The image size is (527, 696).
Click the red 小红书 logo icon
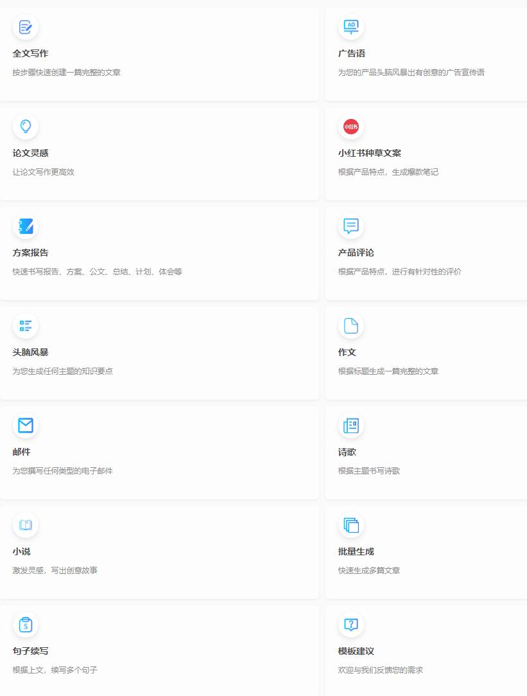(x=351, y=127)
